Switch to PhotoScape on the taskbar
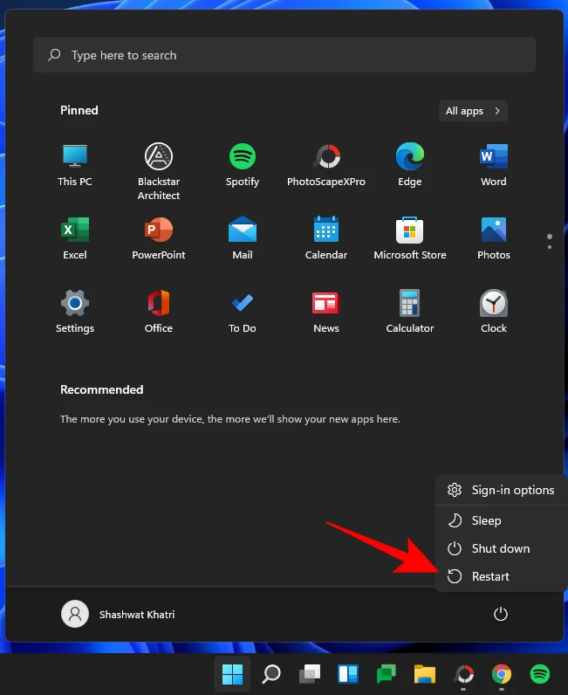This screenshot has width=568, height=695. pos(463,674)
